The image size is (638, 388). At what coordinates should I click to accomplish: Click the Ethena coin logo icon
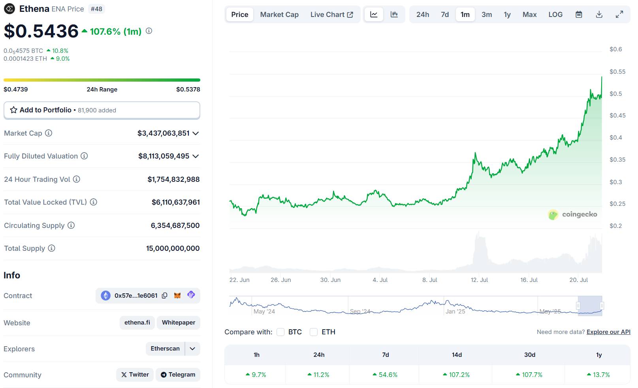pos(9,9)
